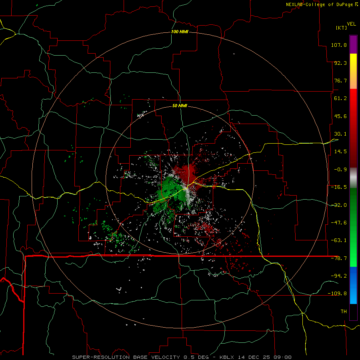Click the -63.1 legend value
Viewport: 360px width, 360px height.
pos(339,240)
